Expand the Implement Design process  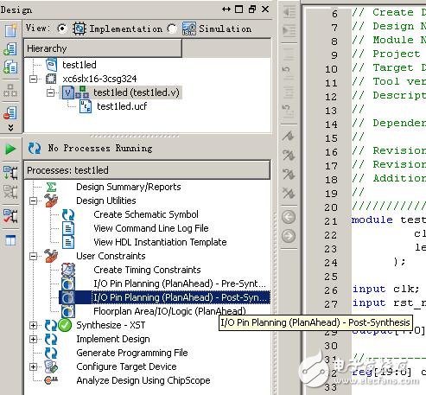coord(34,339)
